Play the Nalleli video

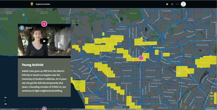tap(44, 41)
